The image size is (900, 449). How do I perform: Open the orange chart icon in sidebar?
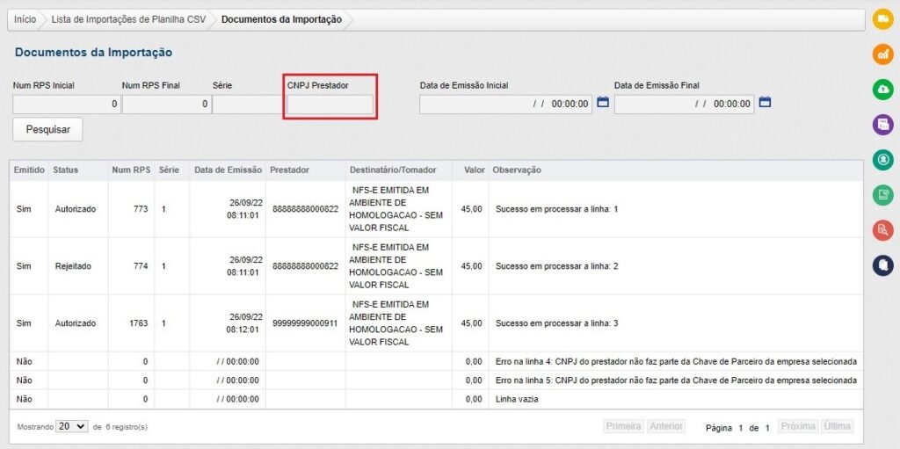tap(882, 54)
